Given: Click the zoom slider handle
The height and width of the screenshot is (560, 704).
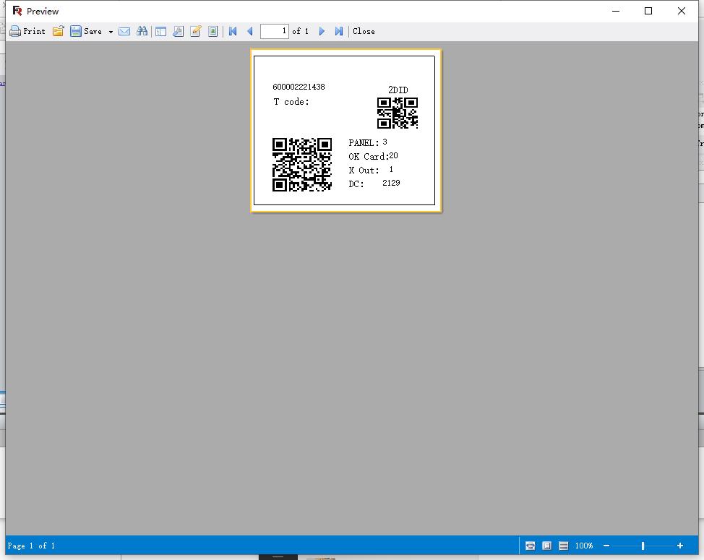Looking at the screenshot, I should coord(643,546).
